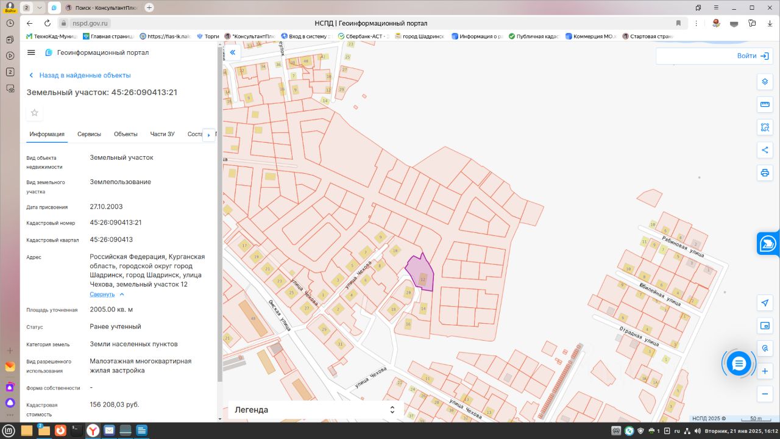The image size is (780, 439).
Task: Switch to the Сервисы tab
Action: 89,134
